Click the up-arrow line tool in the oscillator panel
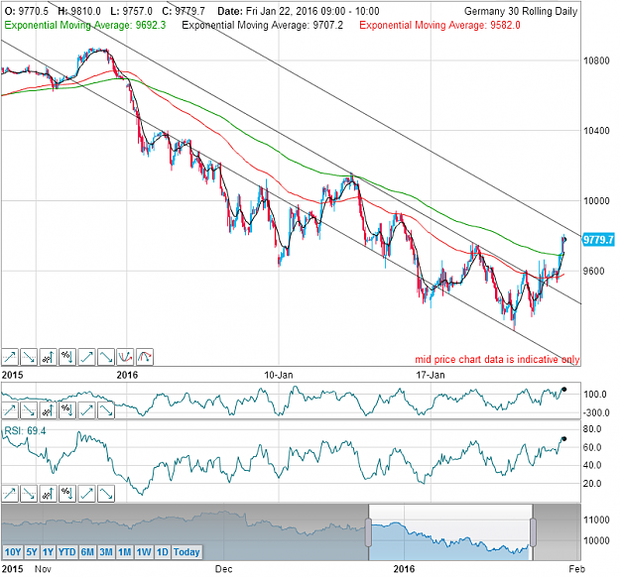Screen dimensions: 620x577 pos(10,410)
